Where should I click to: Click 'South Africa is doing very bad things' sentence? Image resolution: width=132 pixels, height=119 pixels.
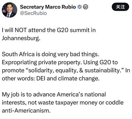pyautogui.click(x=50, y=54)
